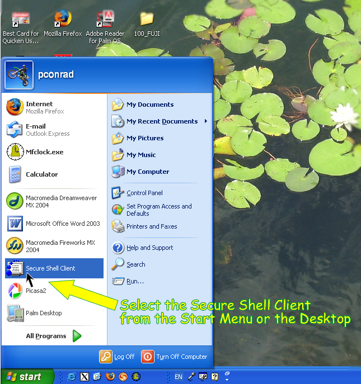Screen dimensions: 361x384
Task: Click the green All Programs arrow
Action: 77,336
